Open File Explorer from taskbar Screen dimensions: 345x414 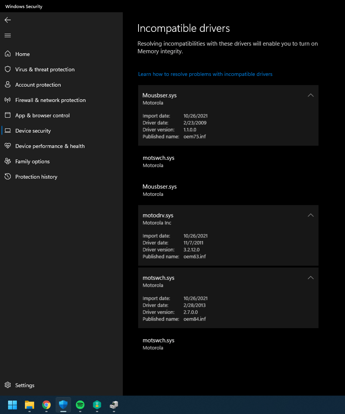[29, 405]
